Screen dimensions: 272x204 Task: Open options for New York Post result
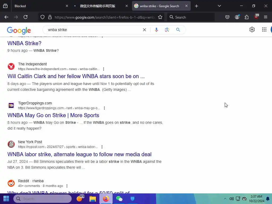[102, 147]
